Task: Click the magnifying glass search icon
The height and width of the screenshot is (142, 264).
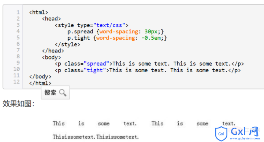Action: 63,92
